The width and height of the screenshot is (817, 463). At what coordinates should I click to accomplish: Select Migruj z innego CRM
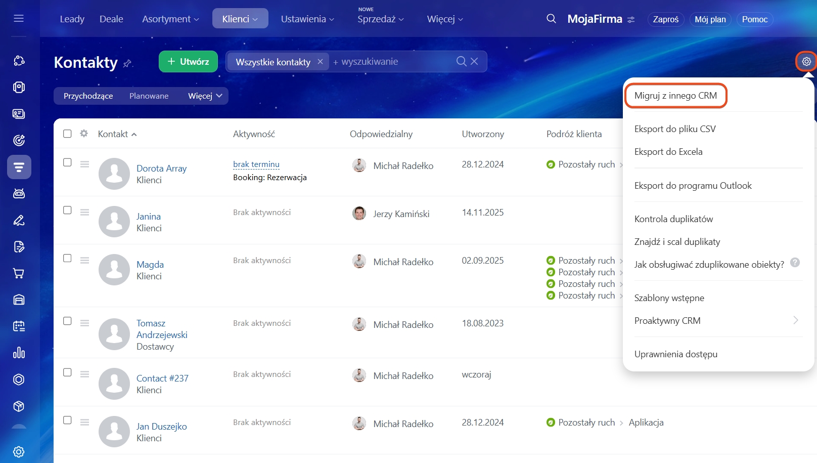pyautogui.click(x=675, y=96)
